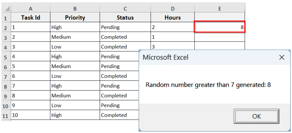The height and width of the screenshot is (133, 292).
Task: Click the Hours header cell
Action: pos(172,18)
